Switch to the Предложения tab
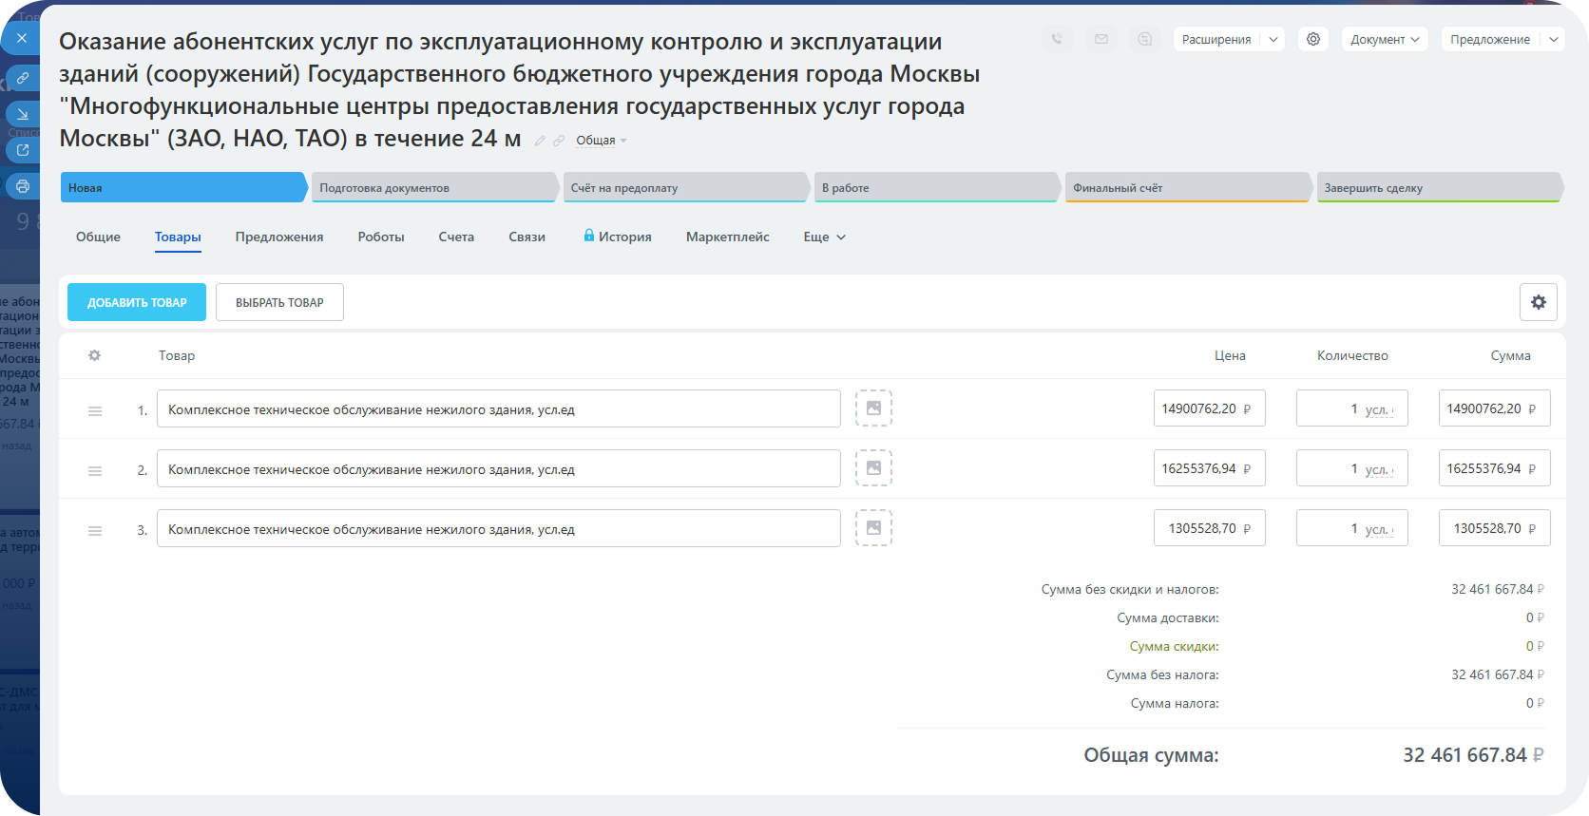Screen dimensions: 1589x816 click(x=278, y=237)
